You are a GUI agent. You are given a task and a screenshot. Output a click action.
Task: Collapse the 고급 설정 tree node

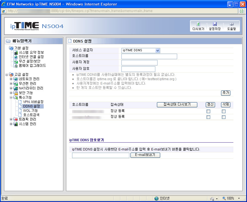[7, 75]
